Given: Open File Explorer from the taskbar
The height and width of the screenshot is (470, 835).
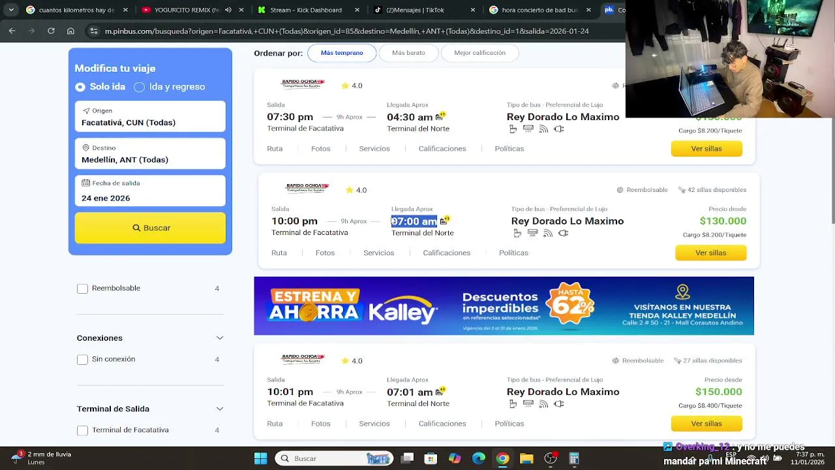Looking at the screenshot, I should click(526, 458).
